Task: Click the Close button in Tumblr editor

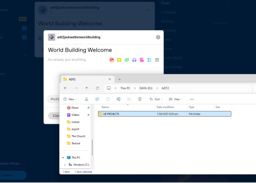Action: pos(54,116)
